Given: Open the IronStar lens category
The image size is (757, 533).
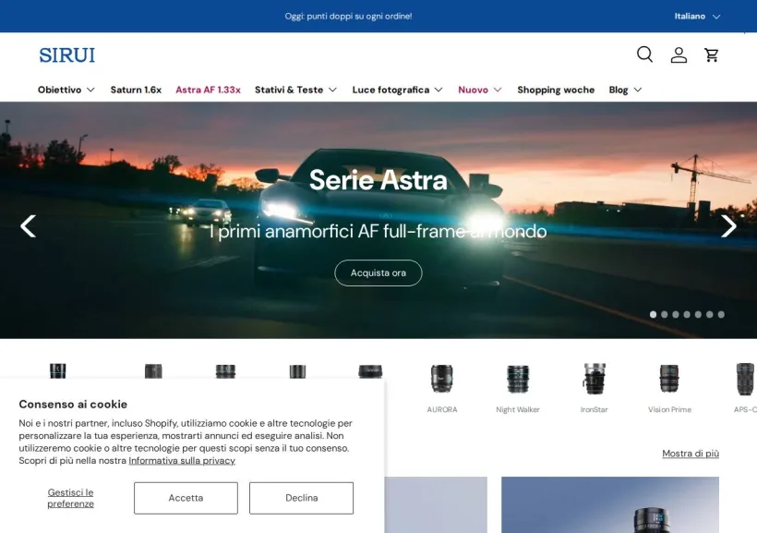Looking at the screenshot, I should (594, 389).
